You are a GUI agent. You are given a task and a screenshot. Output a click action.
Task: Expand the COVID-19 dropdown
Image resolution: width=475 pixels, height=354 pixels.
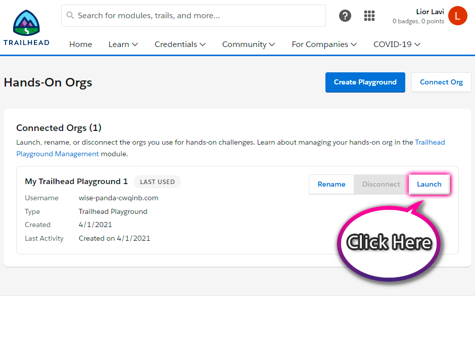(x=396, y=45)
